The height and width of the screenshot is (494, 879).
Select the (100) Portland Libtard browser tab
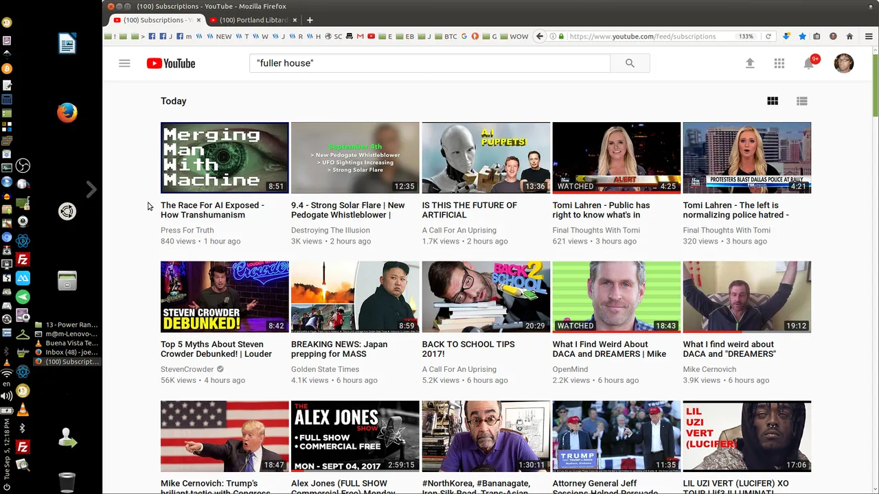pyautogui.click(x=253, y=20)
